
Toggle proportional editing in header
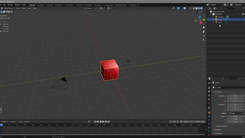click(x=109, y=8)
